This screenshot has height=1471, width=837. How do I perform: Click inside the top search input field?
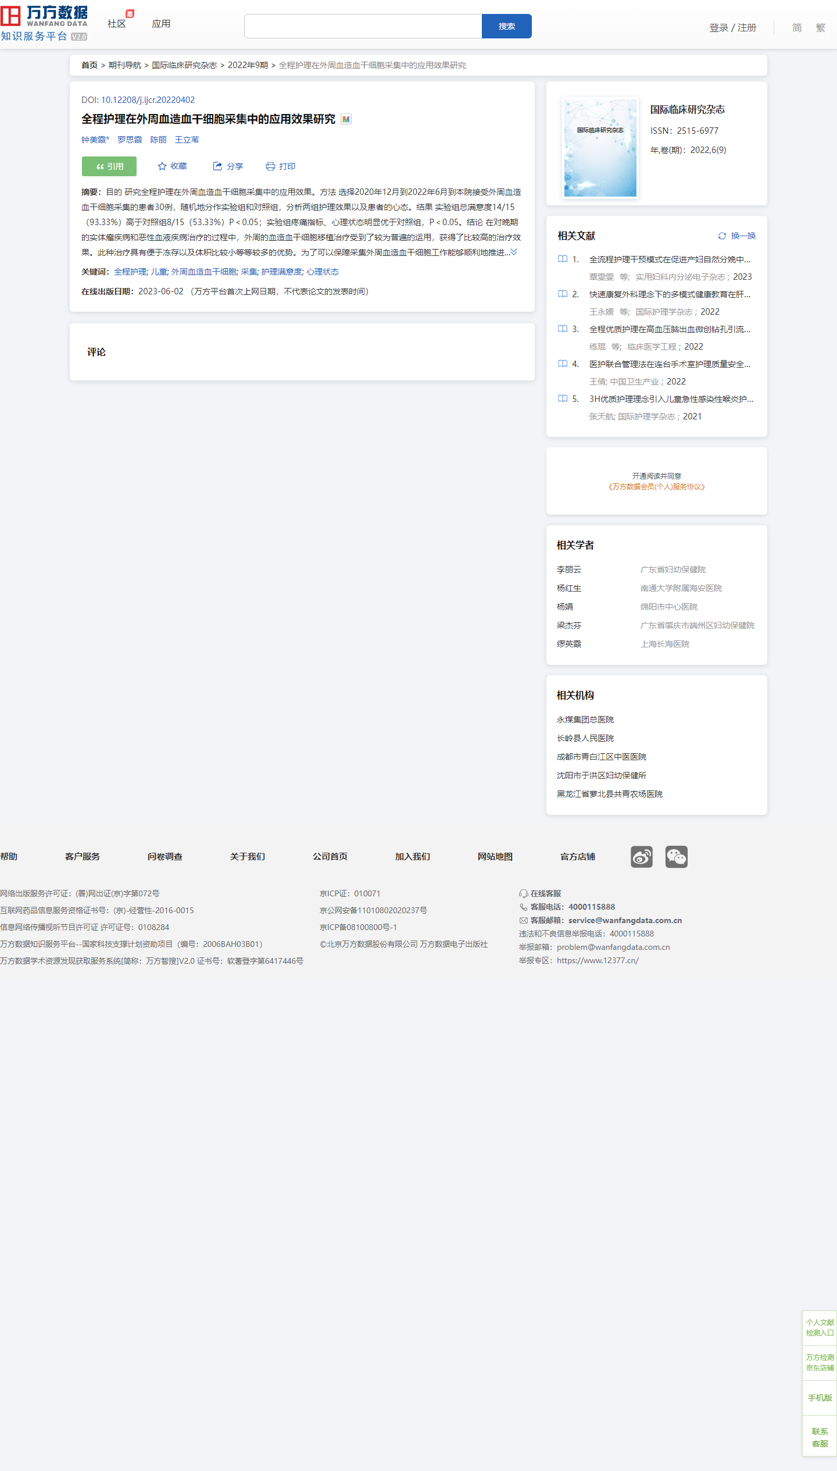click(363, 26)
